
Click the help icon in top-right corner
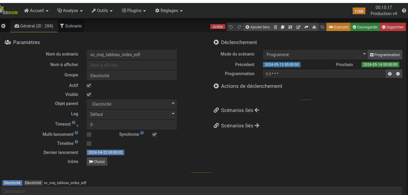[x=404, y=11]
